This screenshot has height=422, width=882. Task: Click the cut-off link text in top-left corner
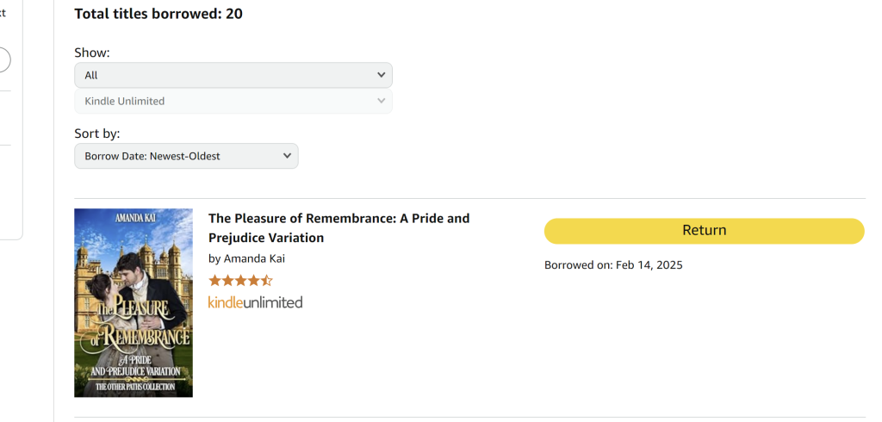3,13
